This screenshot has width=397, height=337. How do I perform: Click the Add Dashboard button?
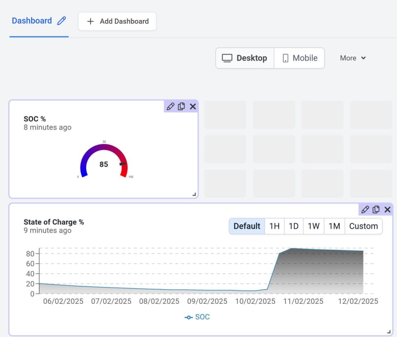click(117, 21)
